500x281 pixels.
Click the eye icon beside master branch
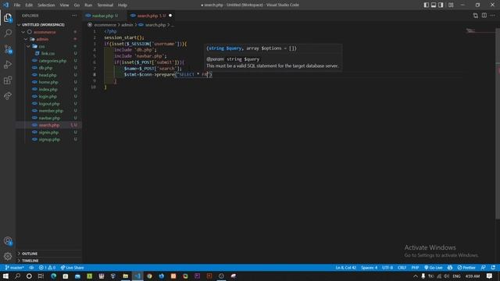(x=31, y=268)
